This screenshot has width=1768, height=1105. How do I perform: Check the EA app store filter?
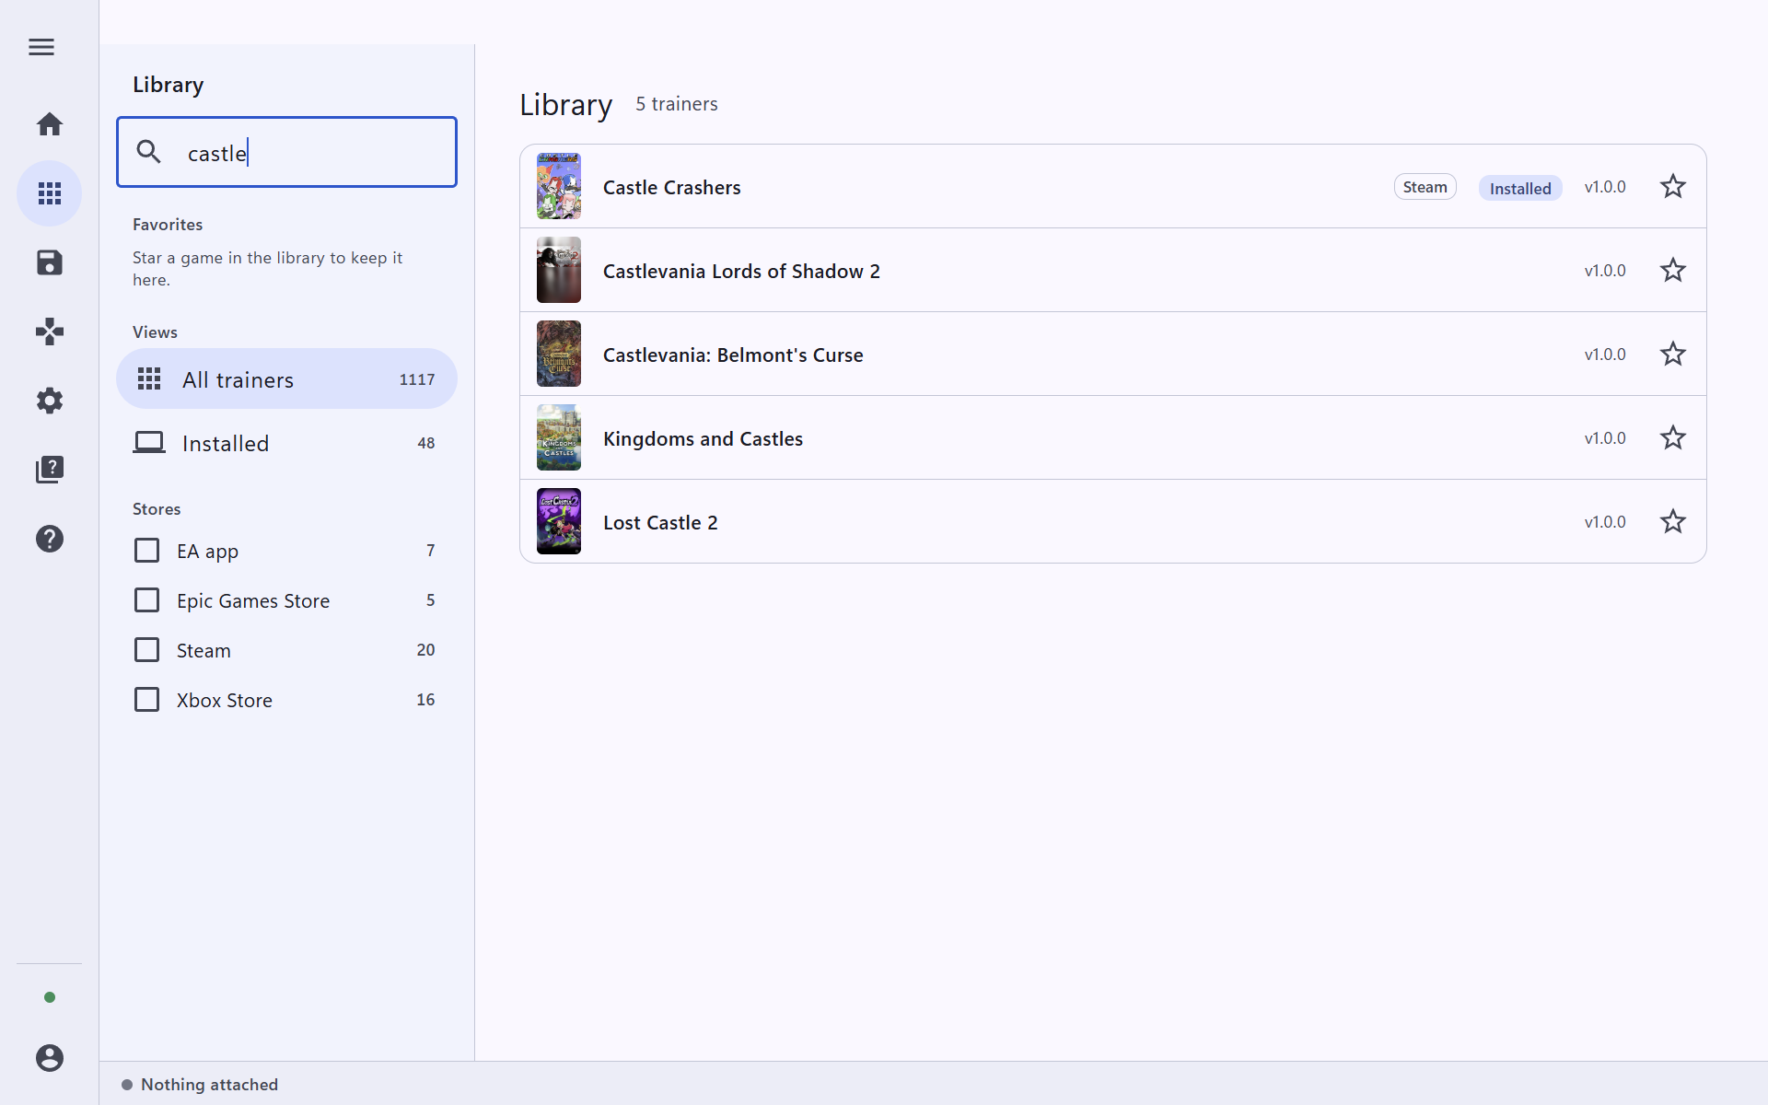click(147, 551)
